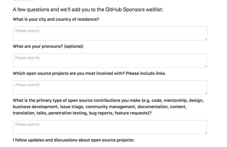Click the 'I follow updates and discussions' label

73,140
